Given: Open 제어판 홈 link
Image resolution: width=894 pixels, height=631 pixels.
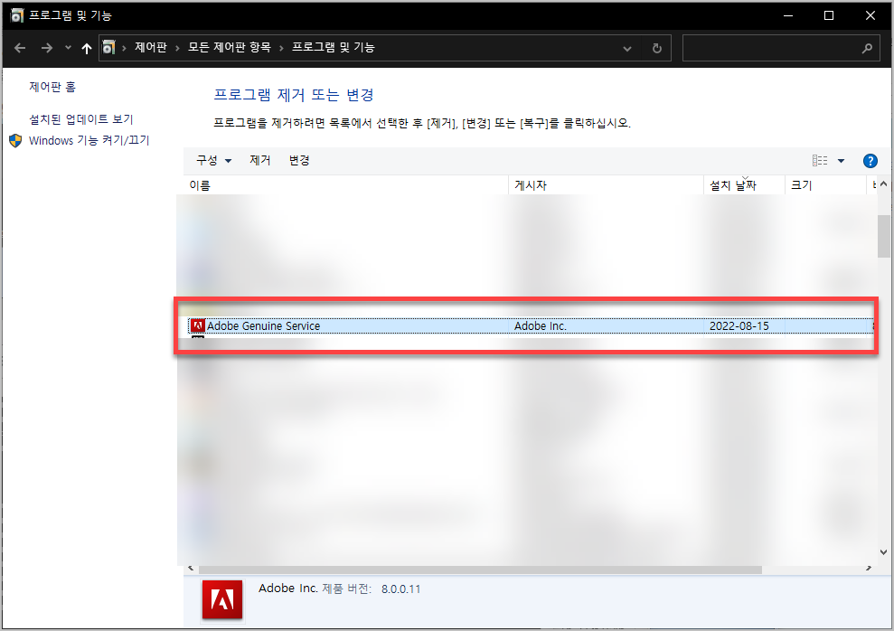Looking at the screenshot, I should [x=52, y=87].
